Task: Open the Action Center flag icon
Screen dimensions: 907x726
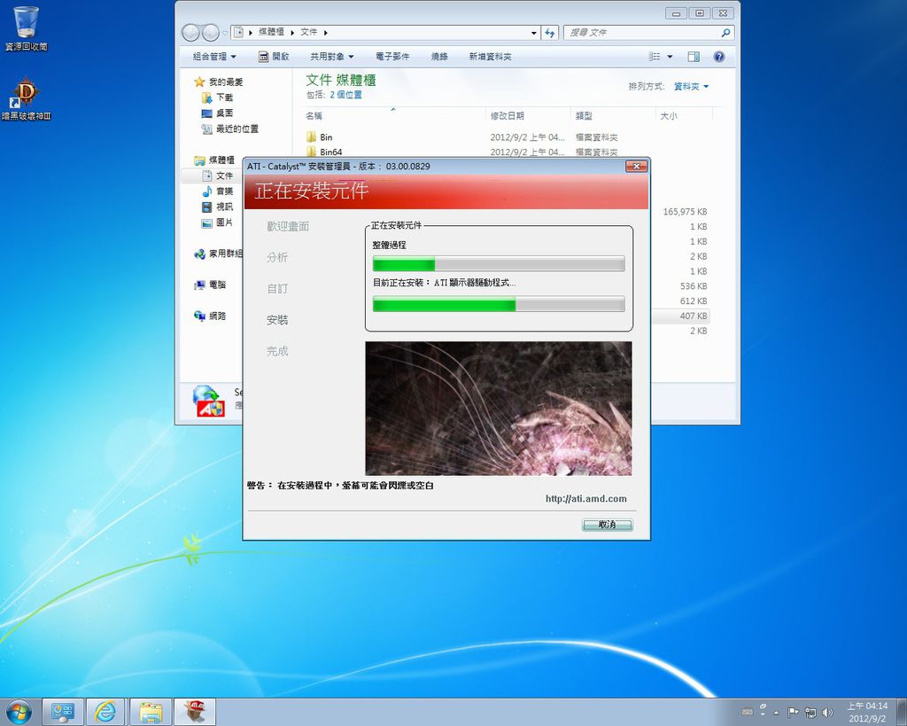Action: pos(793,712)
